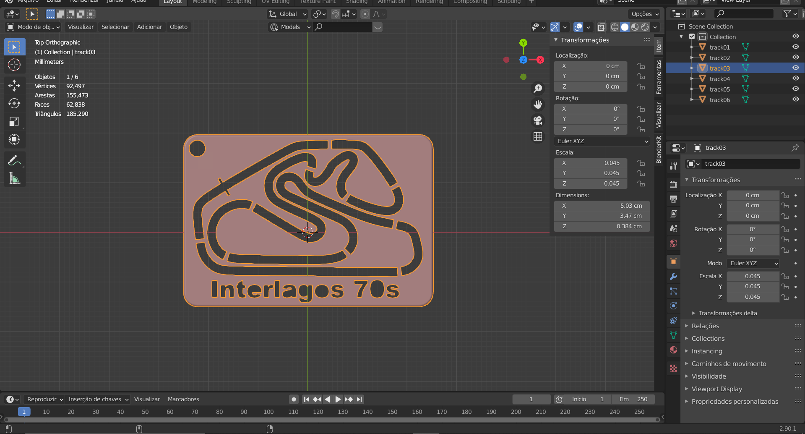Screen dimensions: 805x434
Task: Toggle perspective/orthographic grid icon
Action: (538, 136)
